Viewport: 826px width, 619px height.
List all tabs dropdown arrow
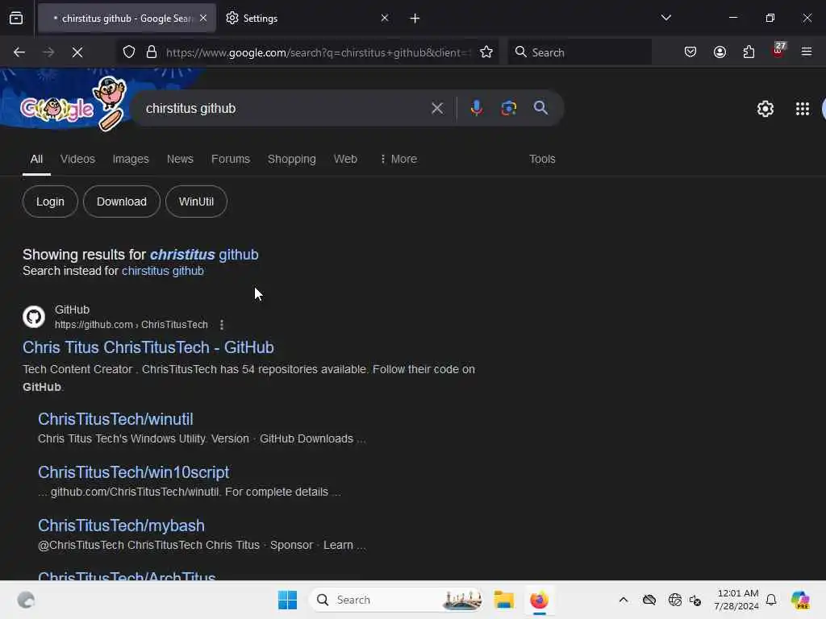665,18
